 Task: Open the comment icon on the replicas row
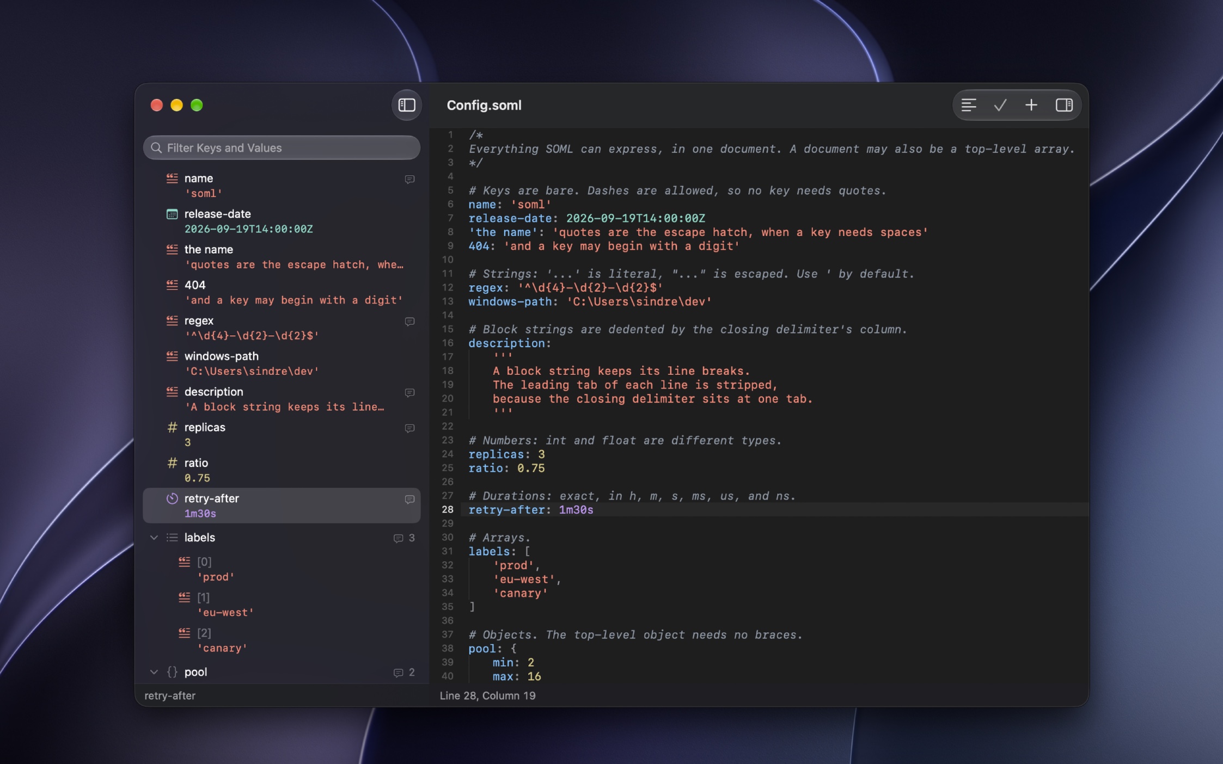(409, 428)
